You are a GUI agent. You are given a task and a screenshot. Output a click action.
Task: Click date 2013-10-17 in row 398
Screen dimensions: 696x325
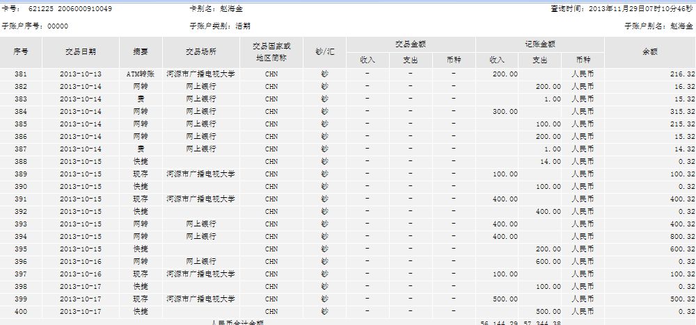pos(81,286)
